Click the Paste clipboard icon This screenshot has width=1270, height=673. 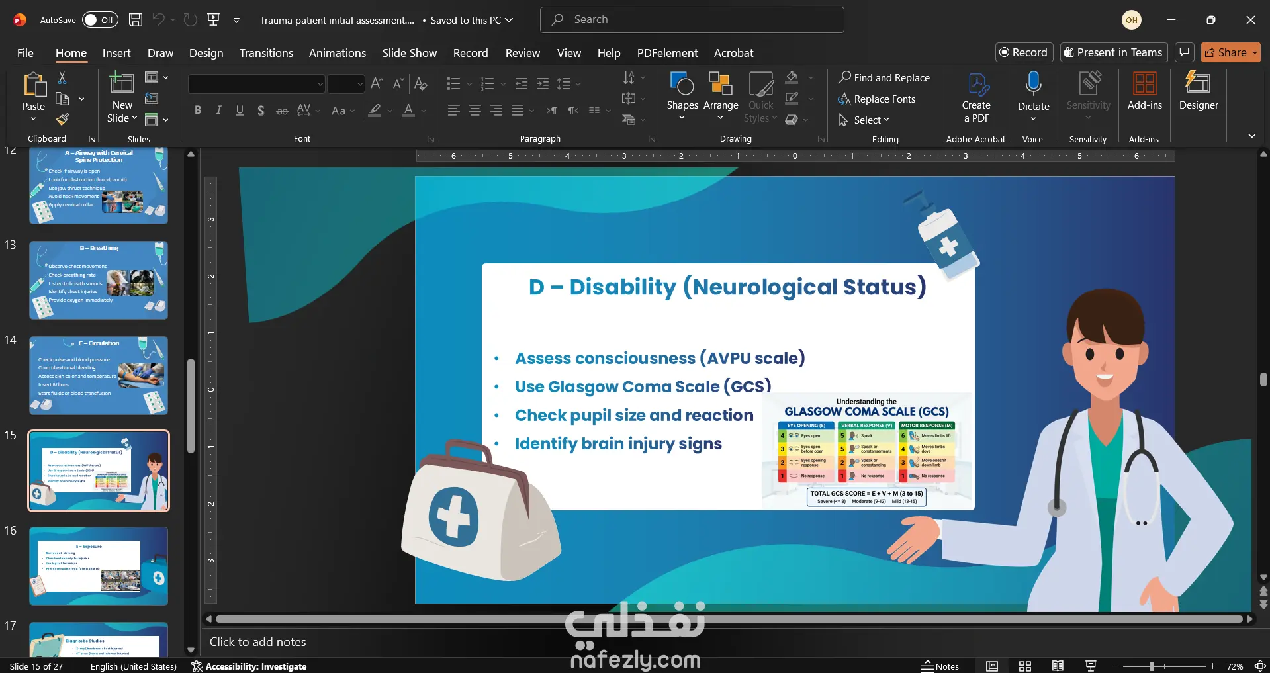(34, 86)
